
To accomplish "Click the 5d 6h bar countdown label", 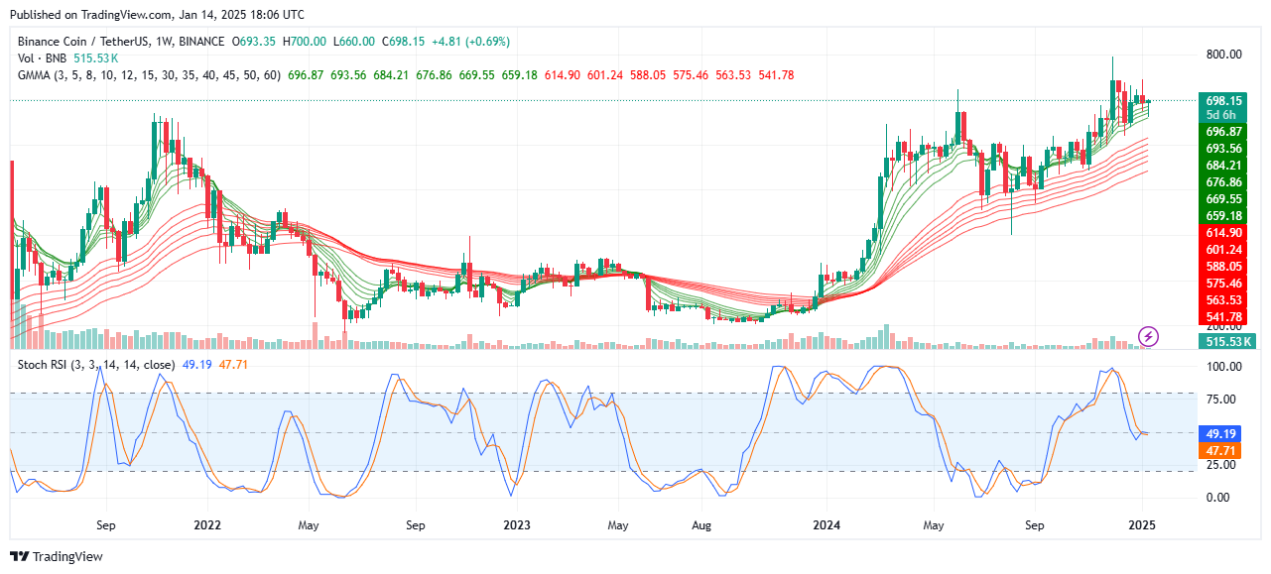I will click(x=1224, y=114).
